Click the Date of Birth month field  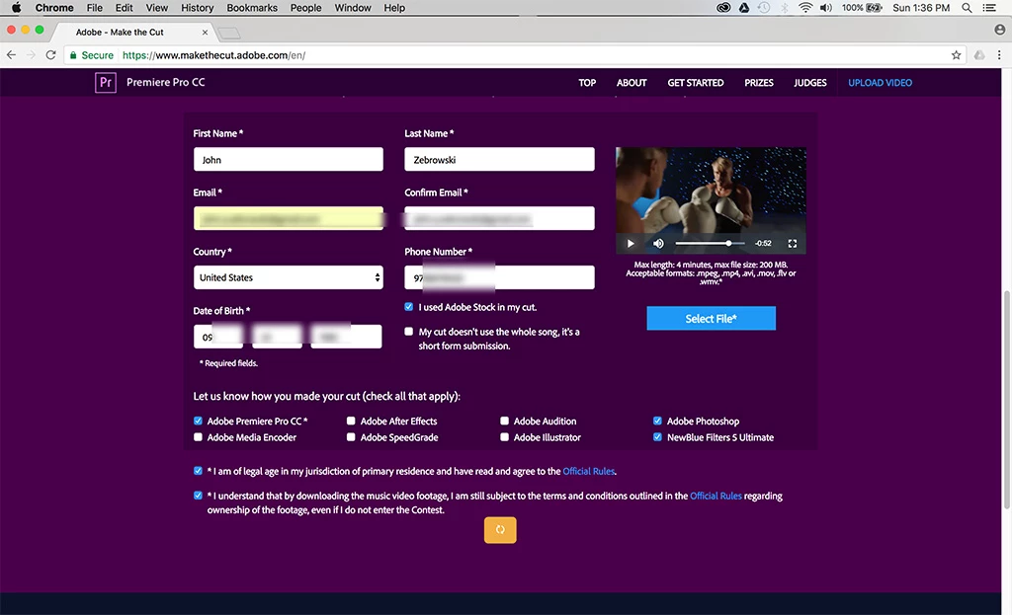pyautogui.click(x=218, y=338)
